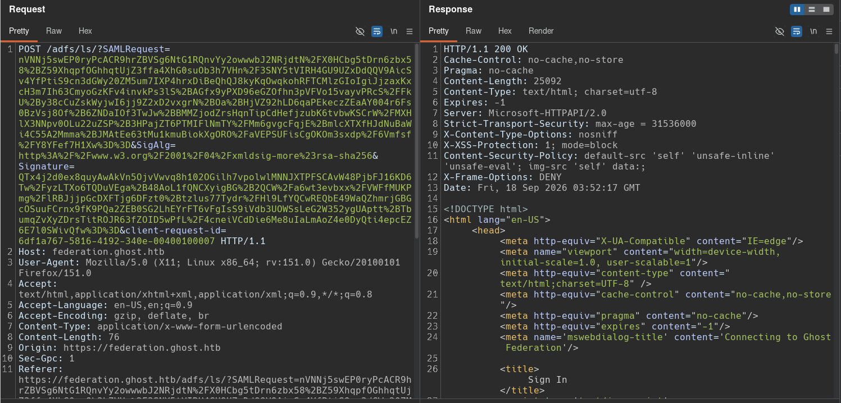841x403 pixels.
Task: Switch to Response Pretty tab
Action: 439,31
